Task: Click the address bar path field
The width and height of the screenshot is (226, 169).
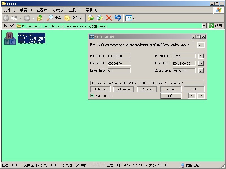Action: pos(109,26)
